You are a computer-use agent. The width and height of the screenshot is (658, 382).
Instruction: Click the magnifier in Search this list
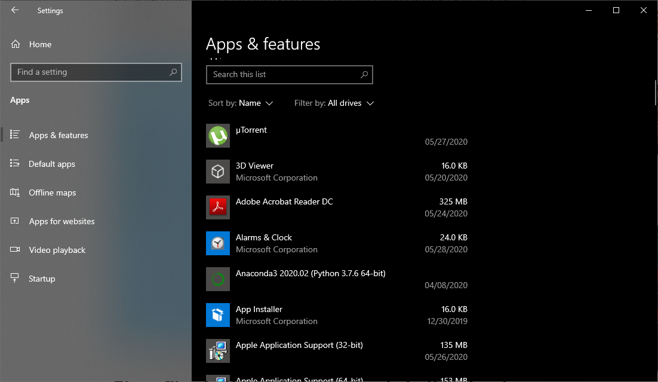(x=364, y=74)
